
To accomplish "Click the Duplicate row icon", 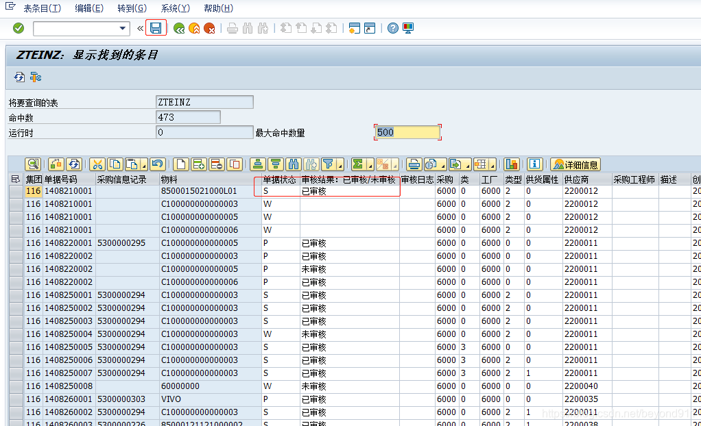I will point(235,164).
